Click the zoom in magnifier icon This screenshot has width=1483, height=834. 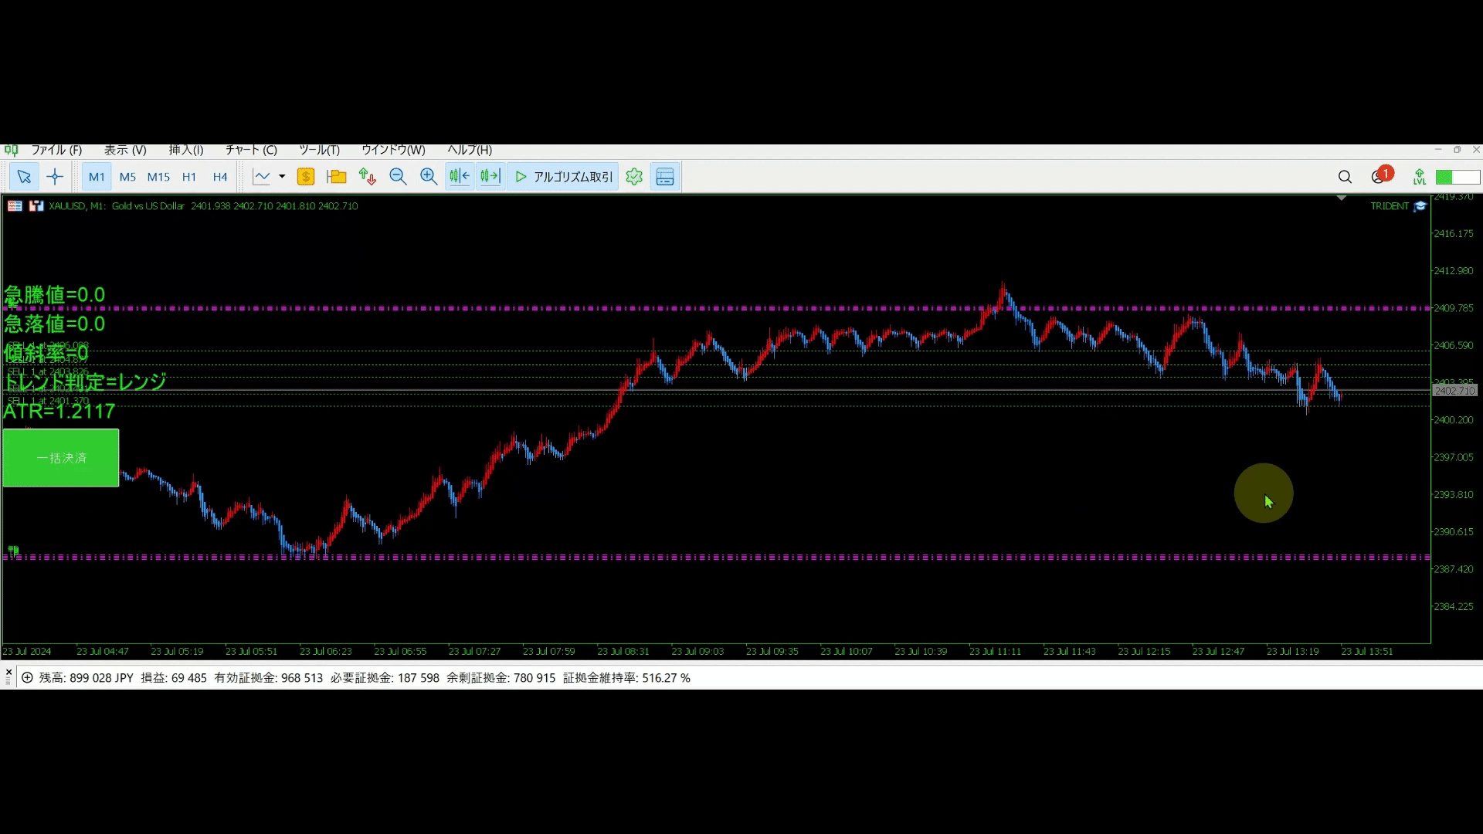[x=429, y=177]
